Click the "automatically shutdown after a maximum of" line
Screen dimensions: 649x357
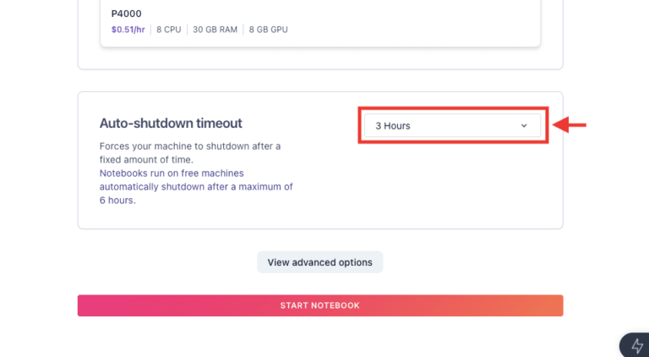(196, 186)
